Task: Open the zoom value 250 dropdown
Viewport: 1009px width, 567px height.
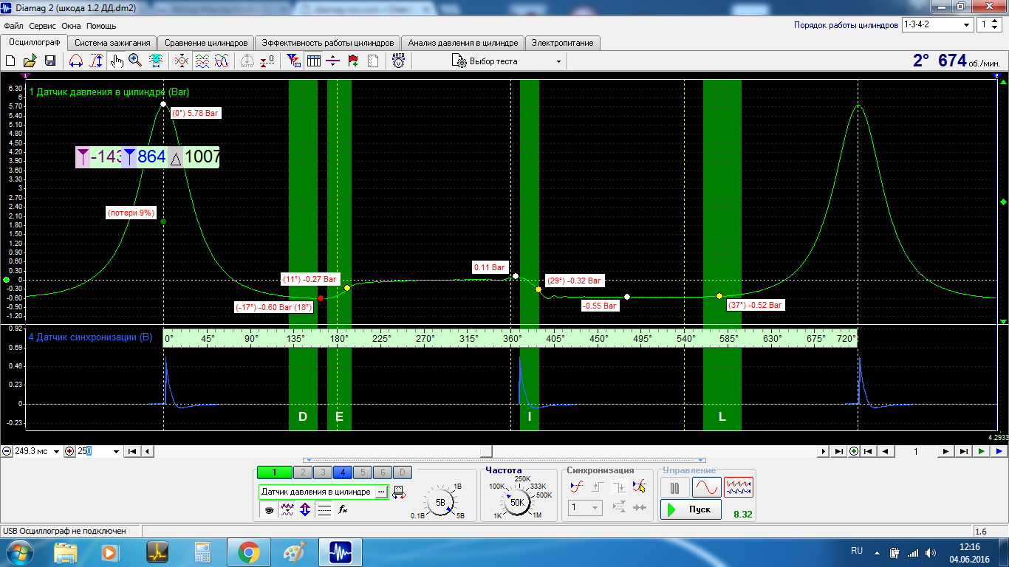Action: [x=116, y=451]
